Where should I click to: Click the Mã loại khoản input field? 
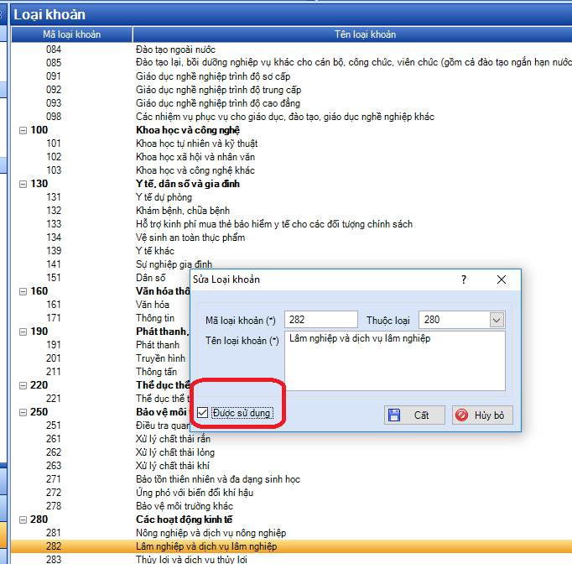click(320, 320)
